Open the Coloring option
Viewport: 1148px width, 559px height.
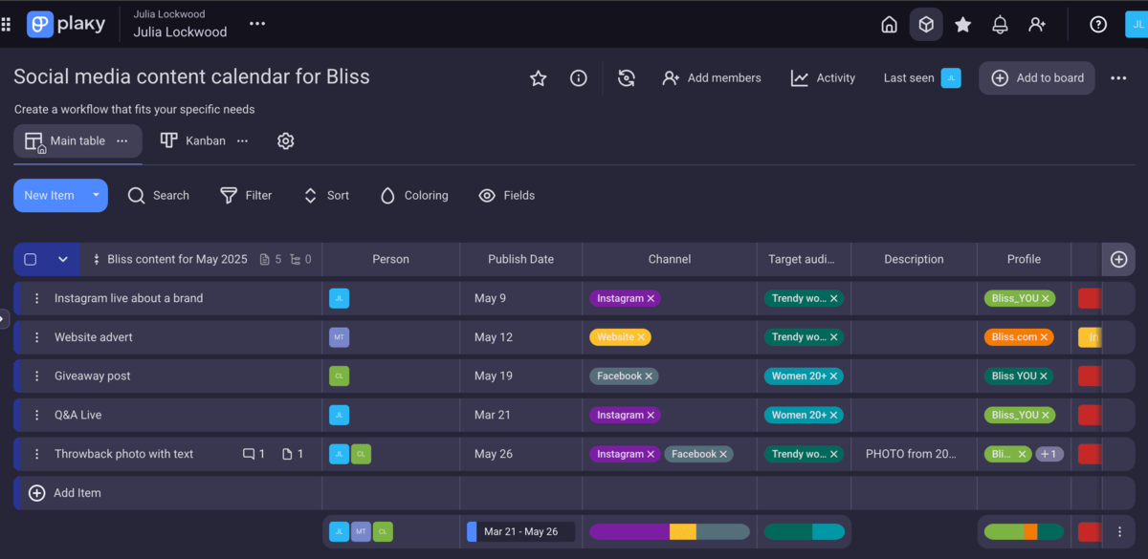tap(413, 195)
